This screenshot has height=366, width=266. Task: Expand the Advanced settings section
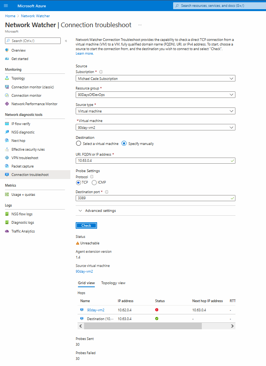[x=97, y=211]
